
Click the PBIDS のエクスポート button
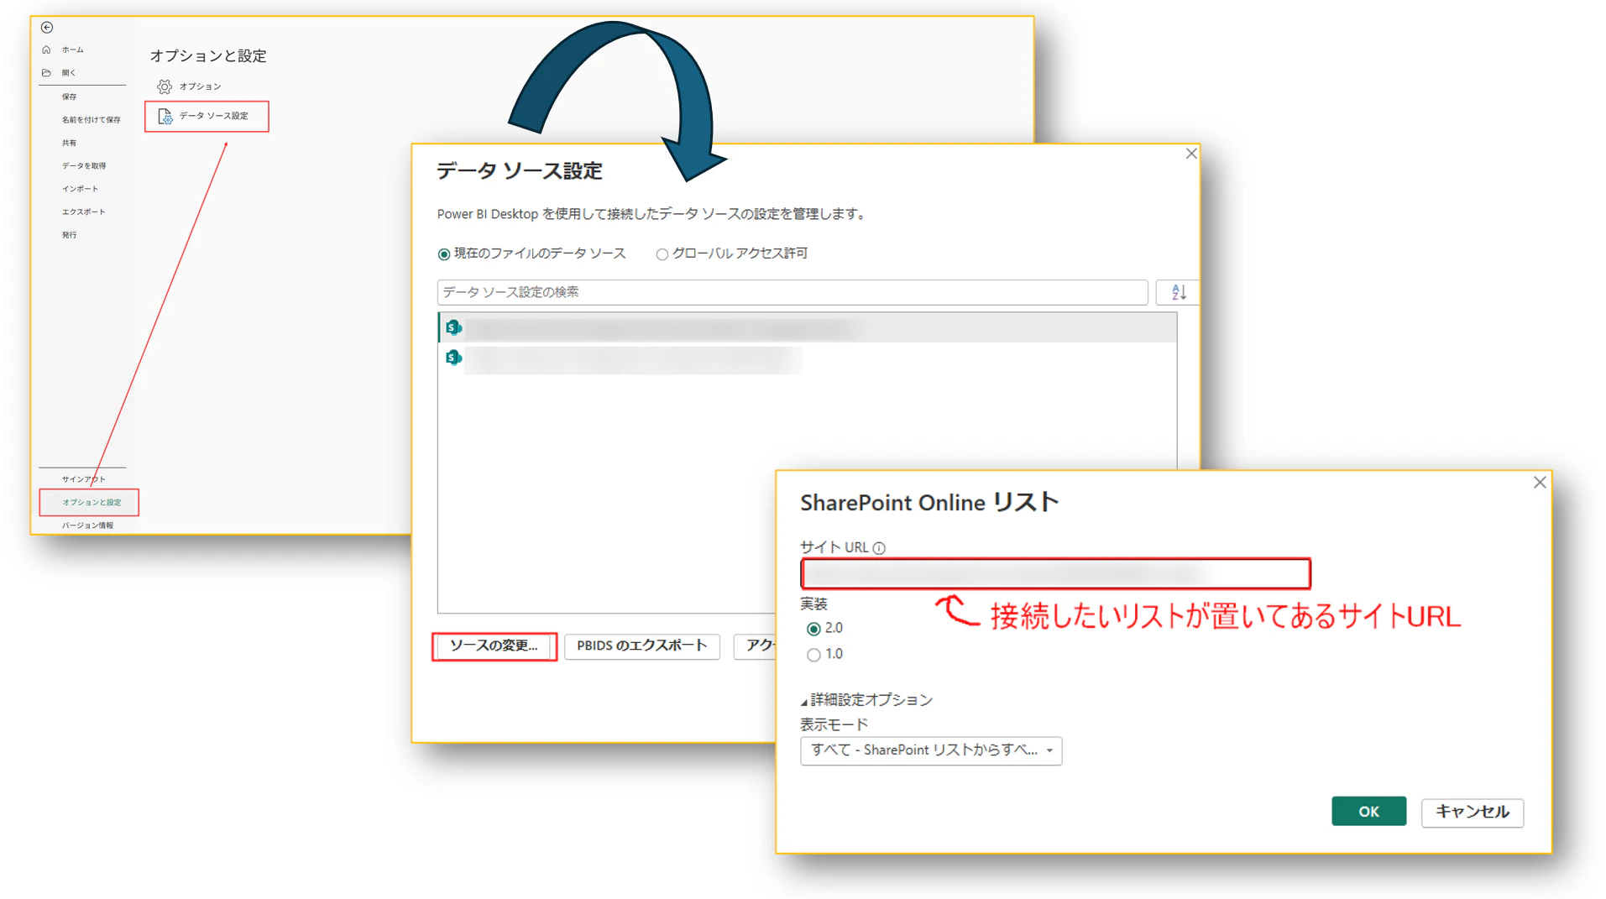click(642, 646)
